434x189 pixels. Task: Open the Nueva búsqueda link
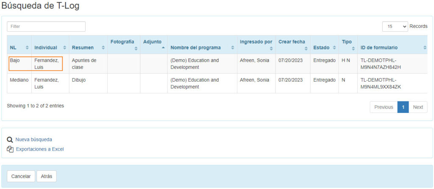click(34, 140)
